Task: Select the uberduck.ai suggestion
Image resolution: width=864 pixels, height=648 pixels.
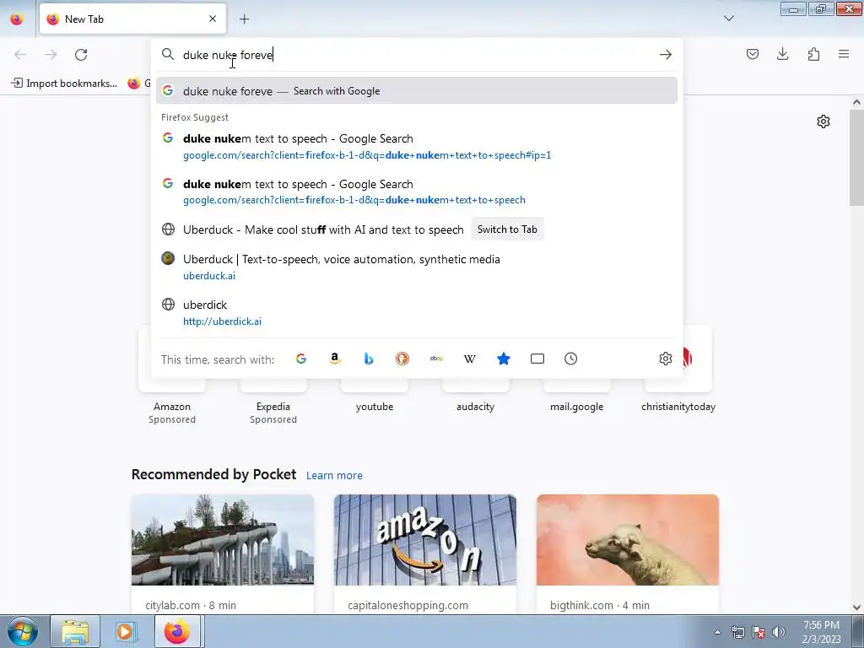Action: pyautogui.click(x=417, y=267)
